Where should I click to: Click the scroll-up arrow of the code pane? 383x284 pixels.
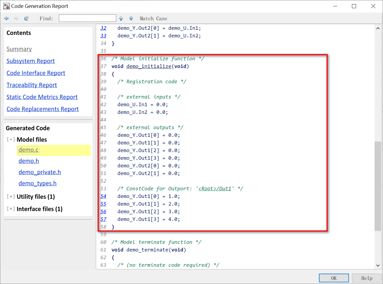[378, 28]
